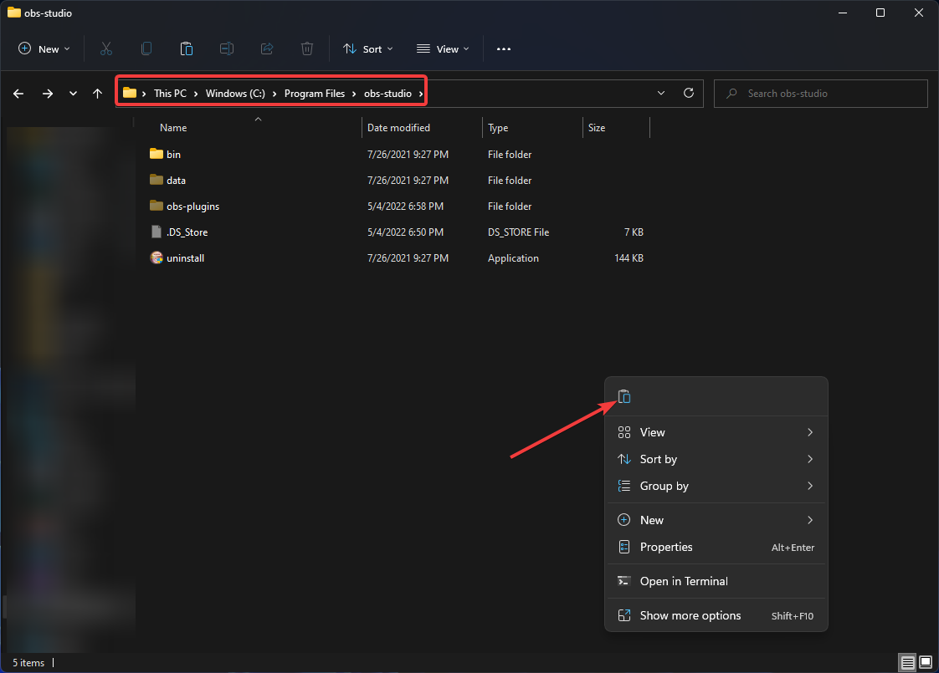
Task: Switch to details view icon in status bar
Action: [908, 662]
